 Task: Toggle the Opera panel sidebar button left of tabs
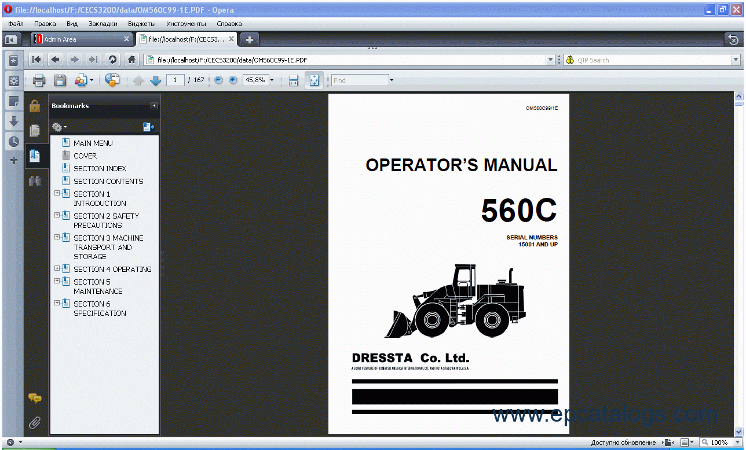tap(10, 39)
